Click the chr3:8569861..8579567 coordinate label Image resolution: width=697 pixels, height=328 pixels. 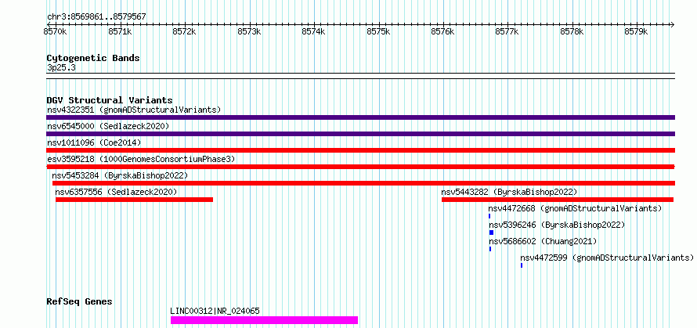96,17
